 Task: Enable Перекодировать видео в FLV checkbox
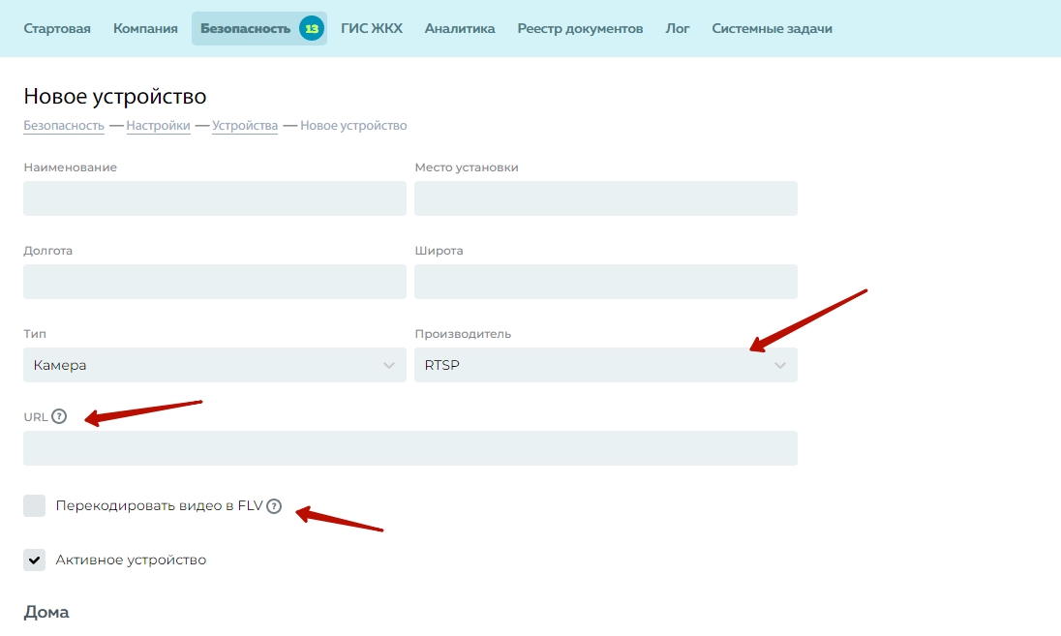click(35, 505)
